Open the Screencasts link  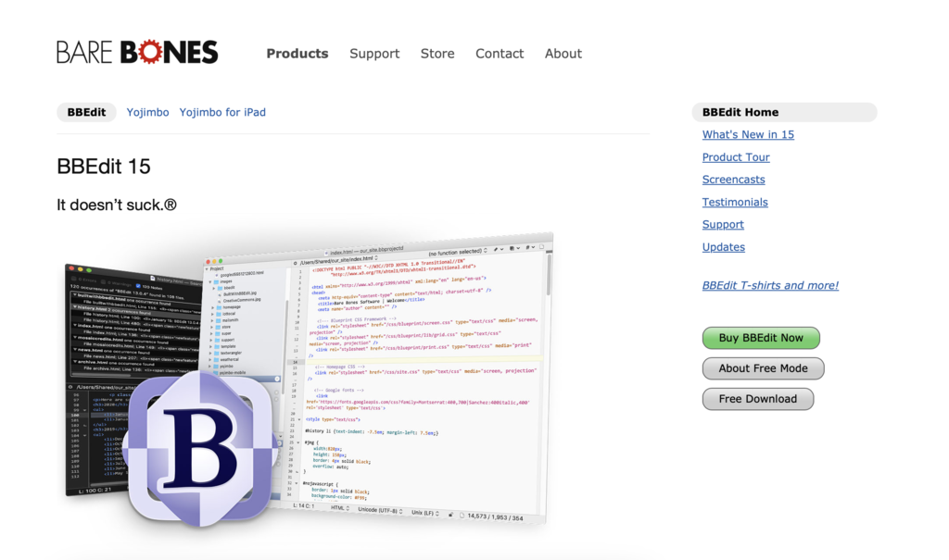pos(734,179)
